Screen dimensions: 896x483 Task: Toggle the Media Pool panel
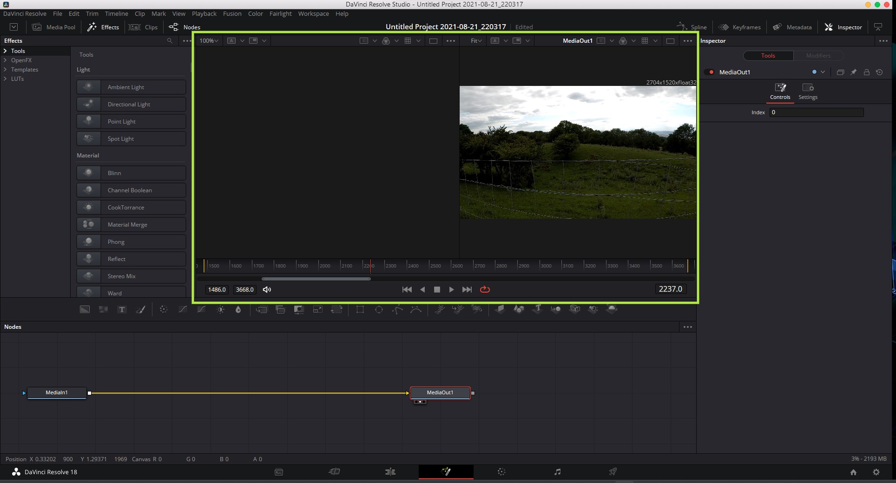click(53, 27)
